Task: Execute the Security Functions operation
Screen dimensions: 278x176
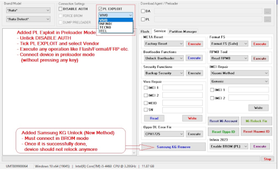Action: tap(194, 73)
